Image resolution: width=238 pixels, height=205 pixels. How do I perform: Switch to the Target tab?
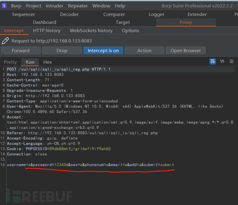[123, 22]
